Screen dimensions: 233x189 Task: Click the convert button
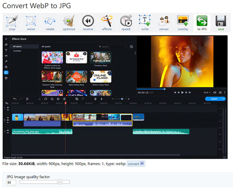(136, 164)
